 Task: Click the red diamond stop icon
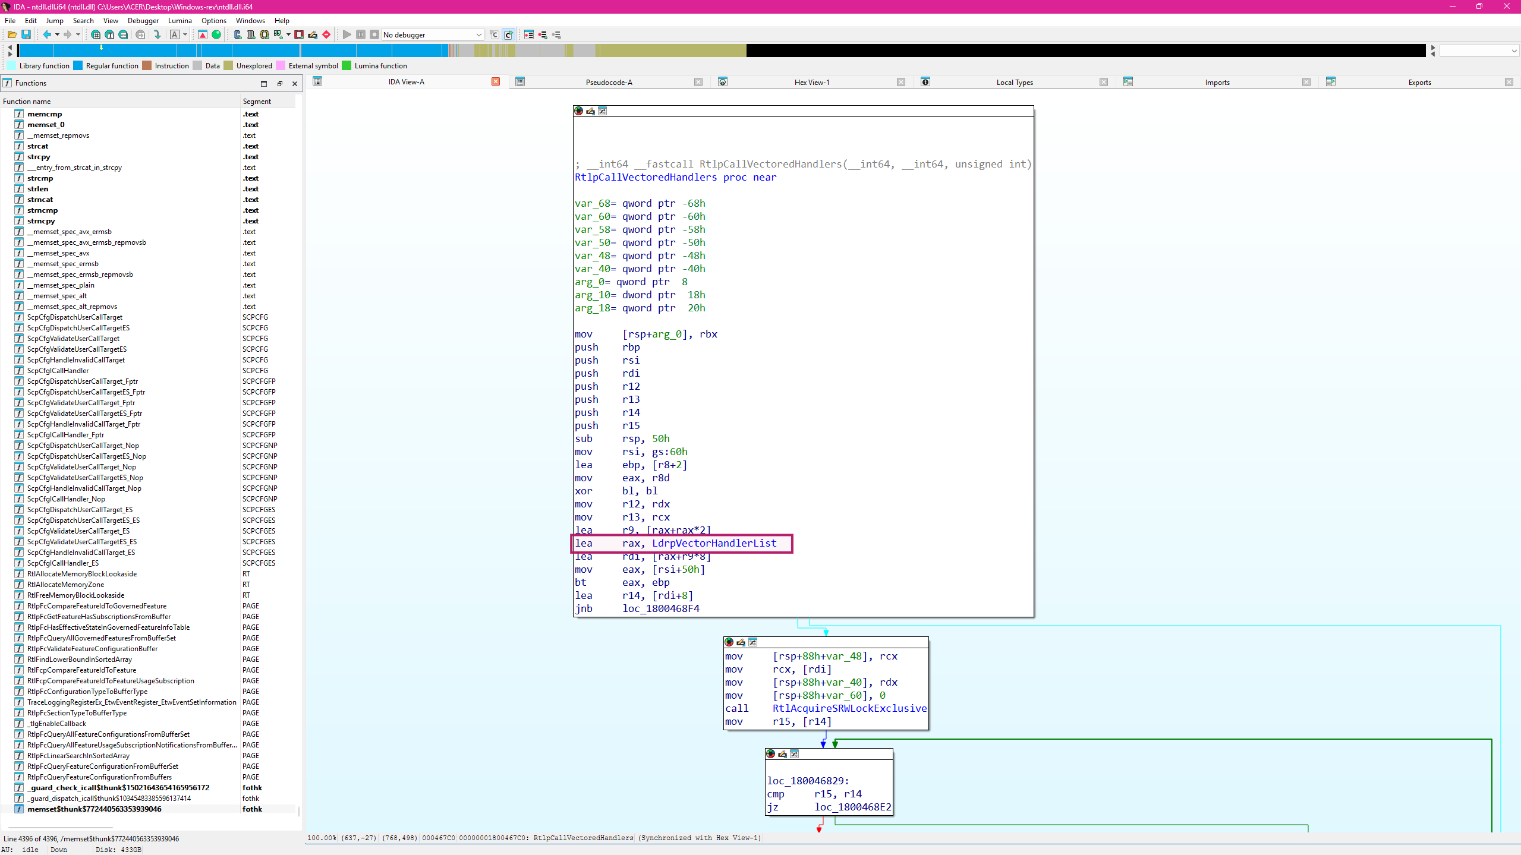coord(326,34)
